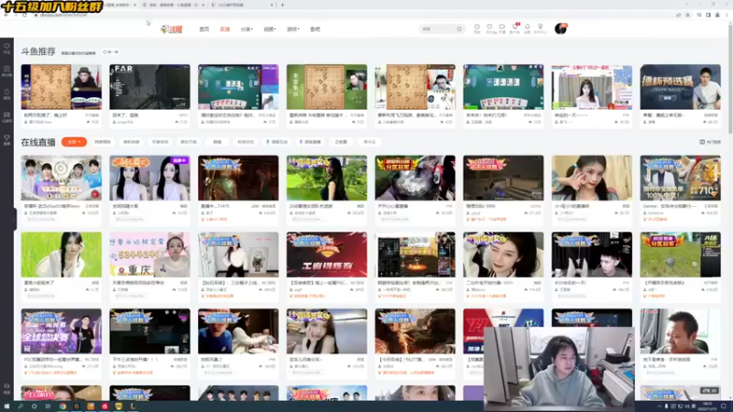Filter streams by 娱乐天地 category
733x412 pixels.
[189, 142]
